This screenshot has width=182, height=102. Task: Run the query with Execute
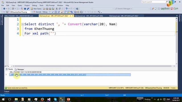37,12
